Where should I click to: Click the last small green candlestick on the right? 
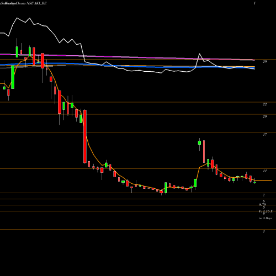pos(254,182)
